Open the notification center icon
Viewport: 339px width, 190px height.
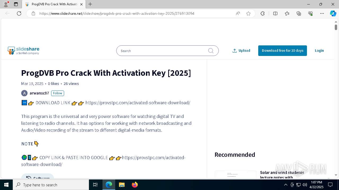coord(330,185)
